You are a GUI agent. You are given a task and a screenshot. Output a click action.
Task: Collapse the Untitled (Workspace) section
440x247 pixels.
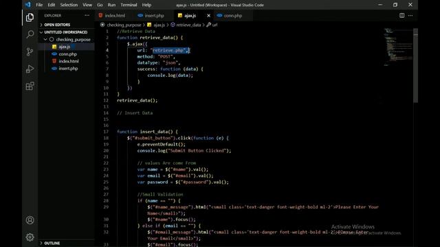[x=67, y=32]
